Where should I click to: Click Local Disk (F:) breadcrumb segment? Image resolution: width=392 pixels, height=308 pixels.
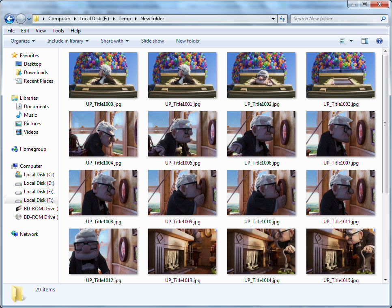tap(94, 19)
